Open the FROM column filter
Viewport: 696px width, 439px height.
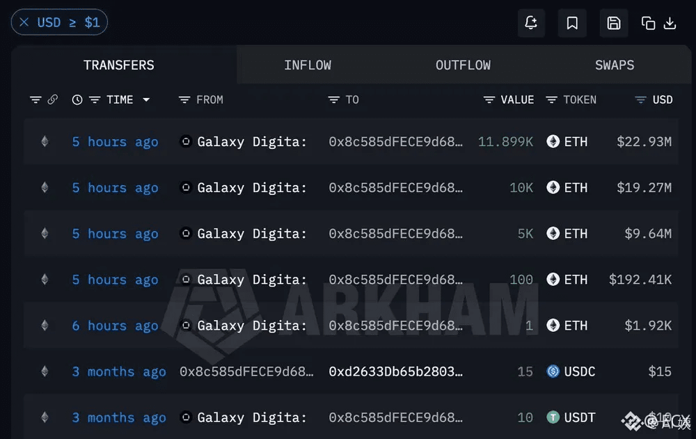click(x=184, y=99)
